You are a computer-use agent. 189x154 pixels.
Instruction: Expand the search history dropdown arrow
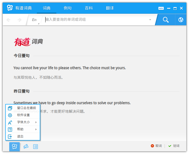click(150, 20)
